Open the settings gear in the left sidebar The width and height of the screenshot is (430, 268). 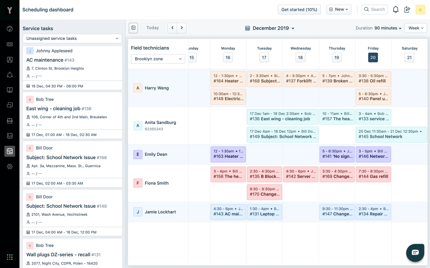10,166
